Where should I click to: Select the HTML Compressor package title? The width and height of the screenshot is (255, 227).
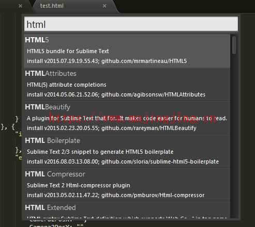click(55, 174)
